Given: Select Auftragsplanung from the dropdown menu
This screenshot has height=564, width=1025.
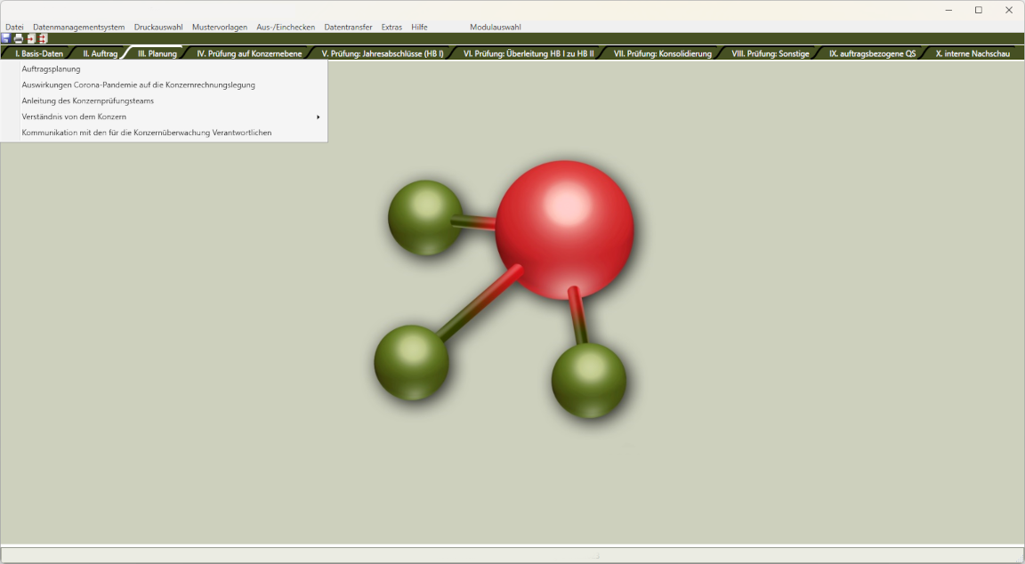Looking at the screenshot, I should [x=51, y=68].
